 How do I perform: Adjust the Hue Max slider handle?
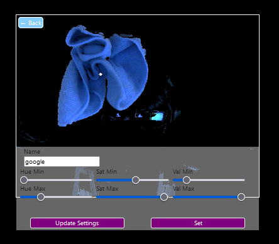(41, 197)
